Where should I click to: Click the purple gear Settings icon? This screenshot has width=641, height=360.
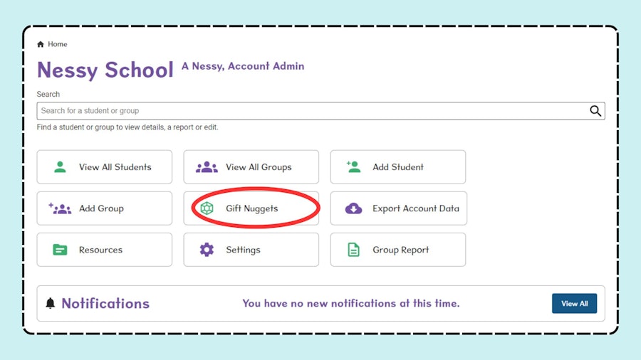207,250
